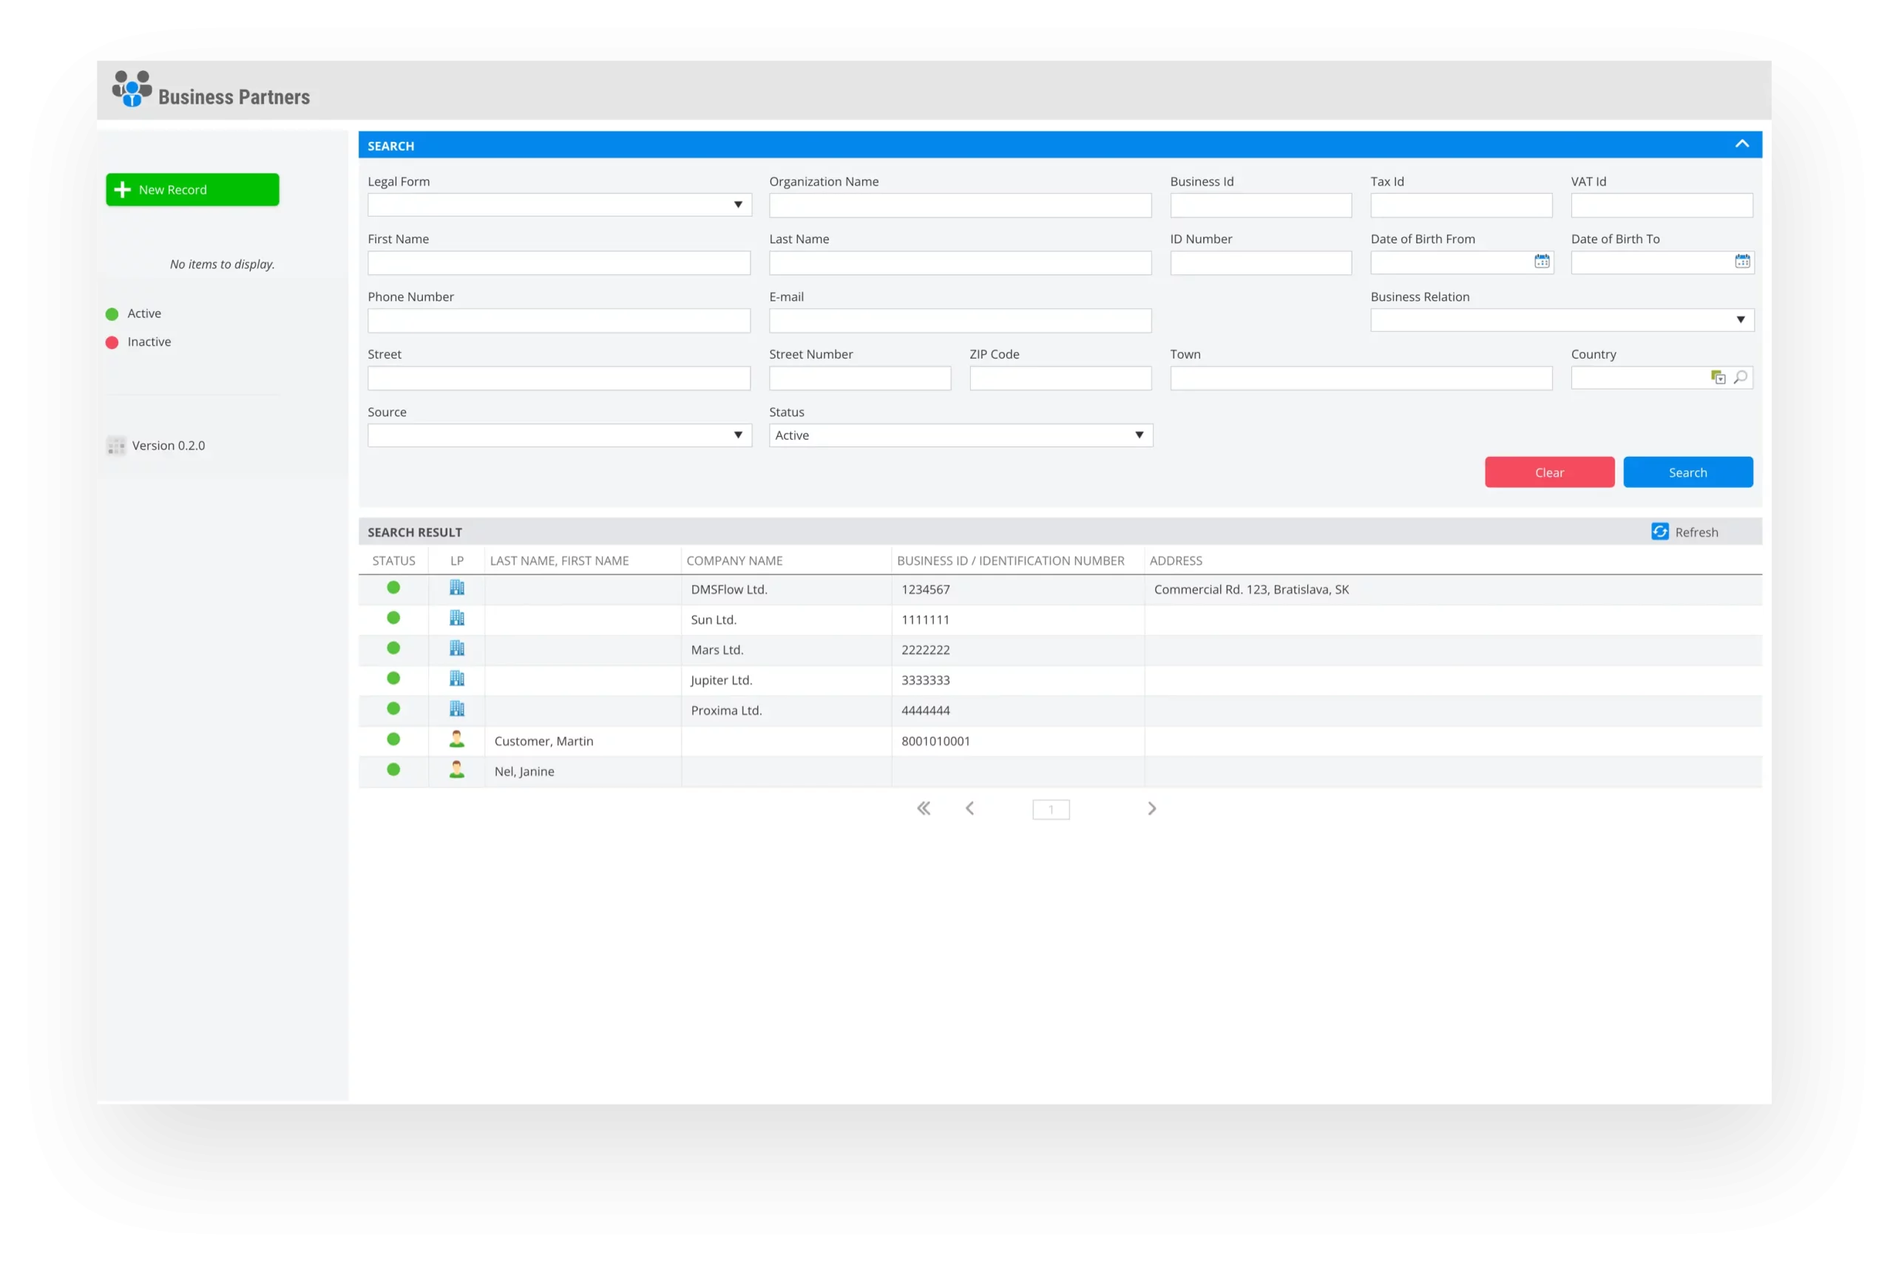Click the First Name input field
This screenshot has width=1893, height=1262.
click(559, 263)
